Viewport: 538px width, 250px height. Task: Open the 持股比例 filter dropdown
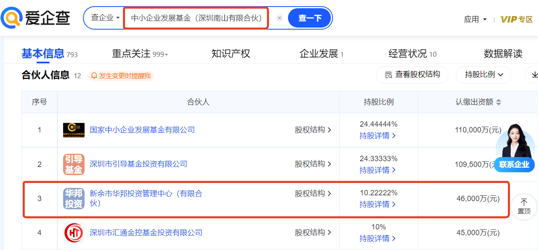click(484, 75)
